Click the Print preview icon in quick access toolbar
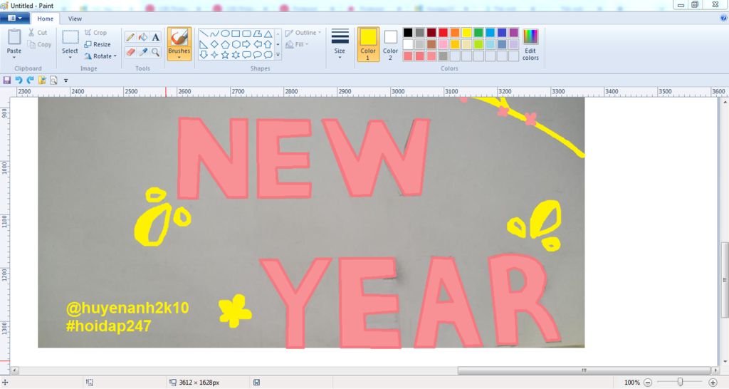This screenshot has height=389, width=729. 54,80
